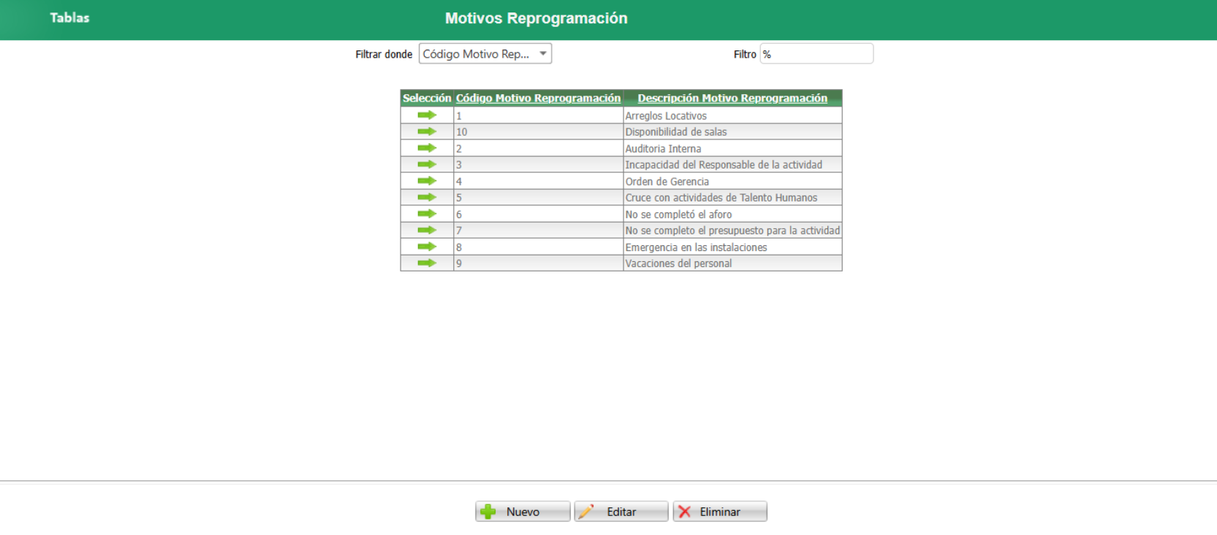Click code cell '5'
The image size is (1217, 535).
pos(538,198)
